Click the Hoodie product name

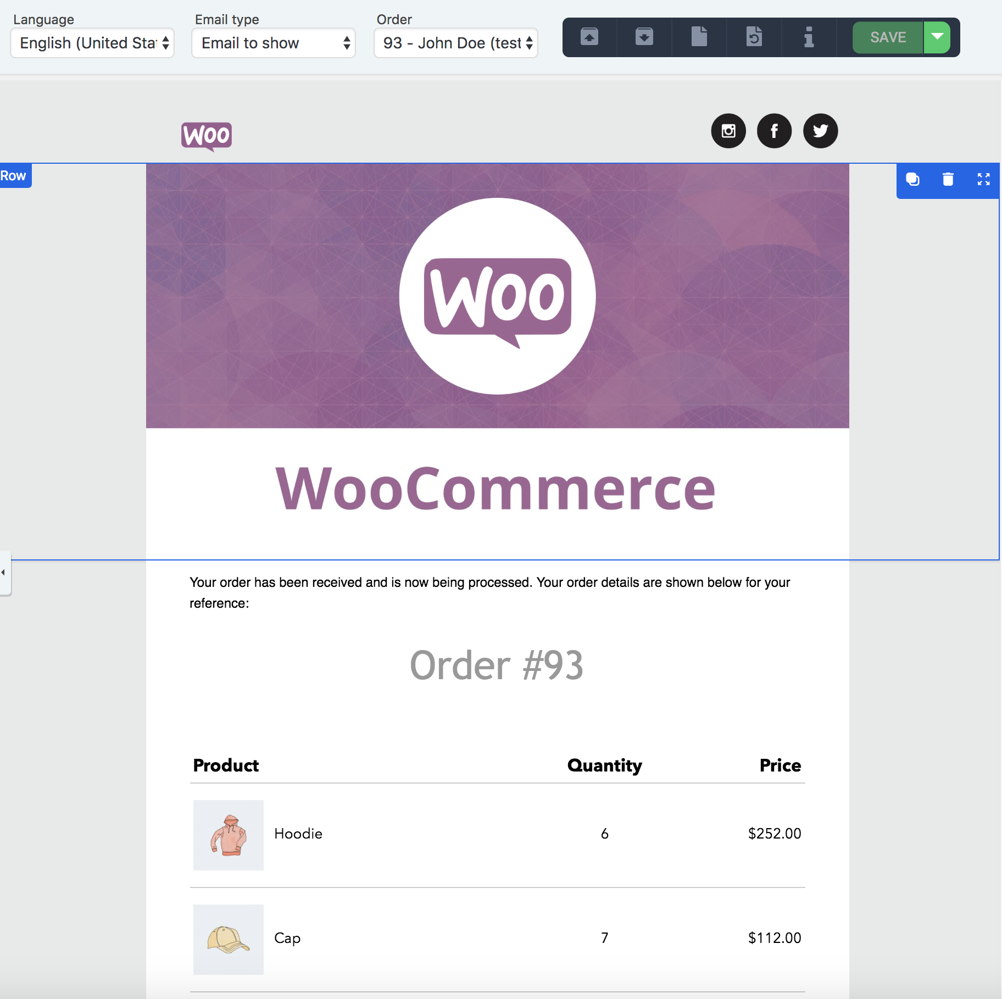(298, 834)
